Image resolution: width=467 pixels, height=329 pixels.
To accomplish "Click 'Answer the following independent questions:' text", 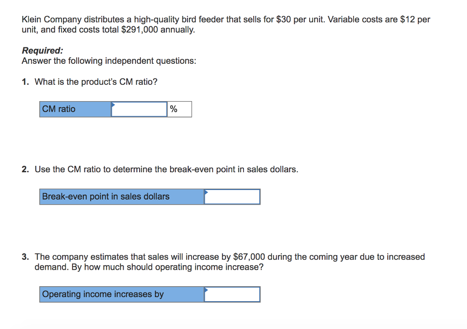I will (x=109, y=61).
